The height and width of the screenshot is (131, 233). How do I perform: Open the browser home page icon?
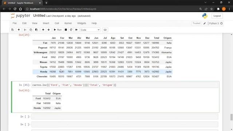pos(20,9)
